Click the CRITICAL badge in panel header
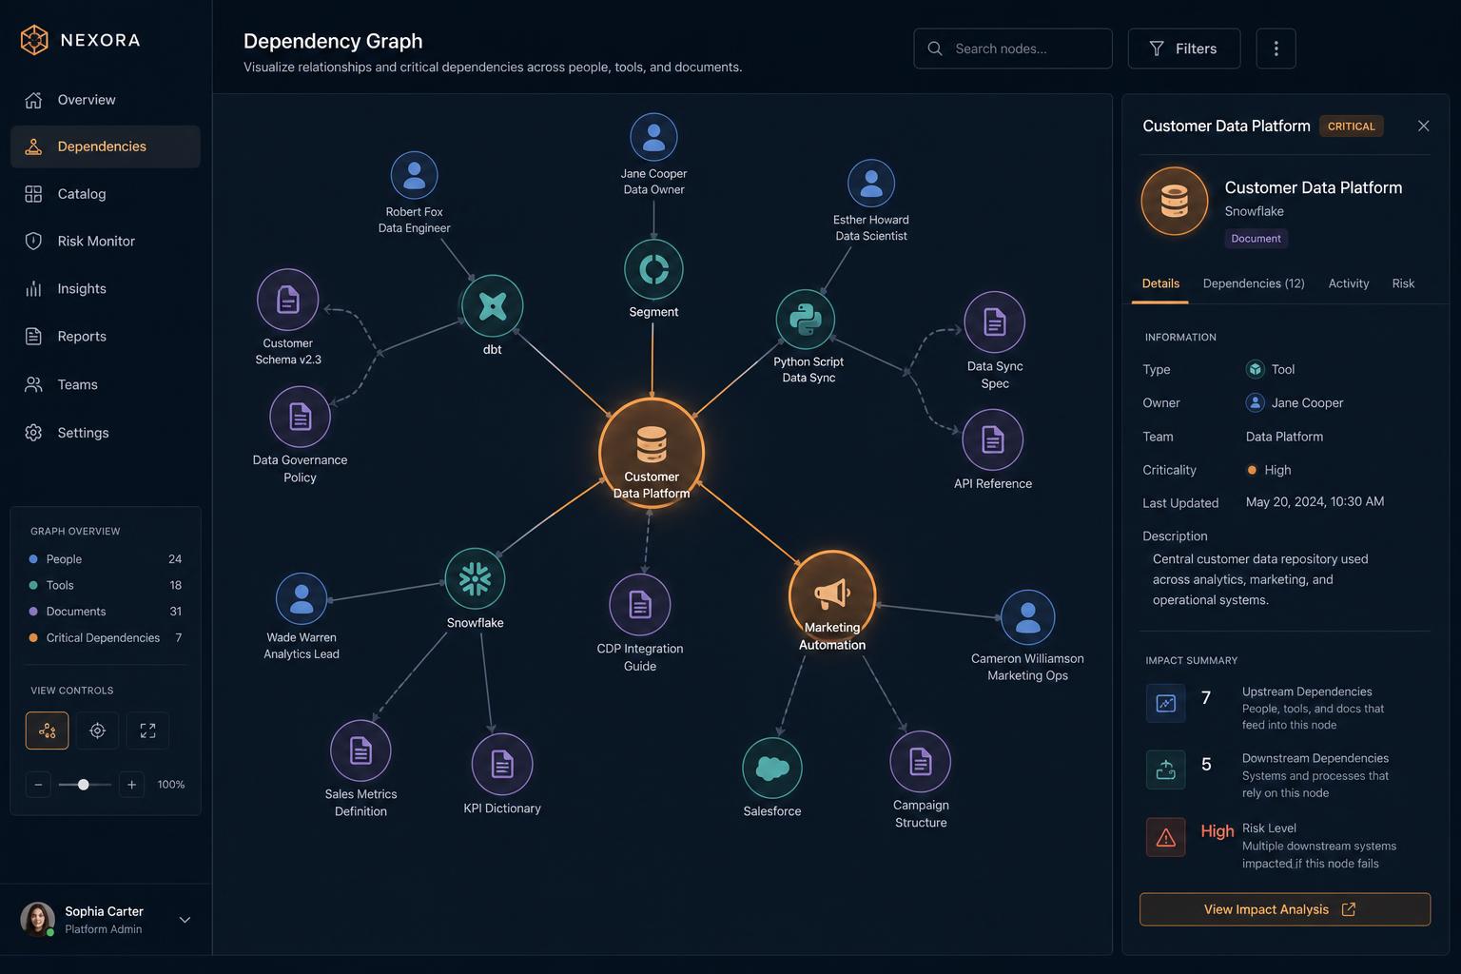 coord(1351,126)
